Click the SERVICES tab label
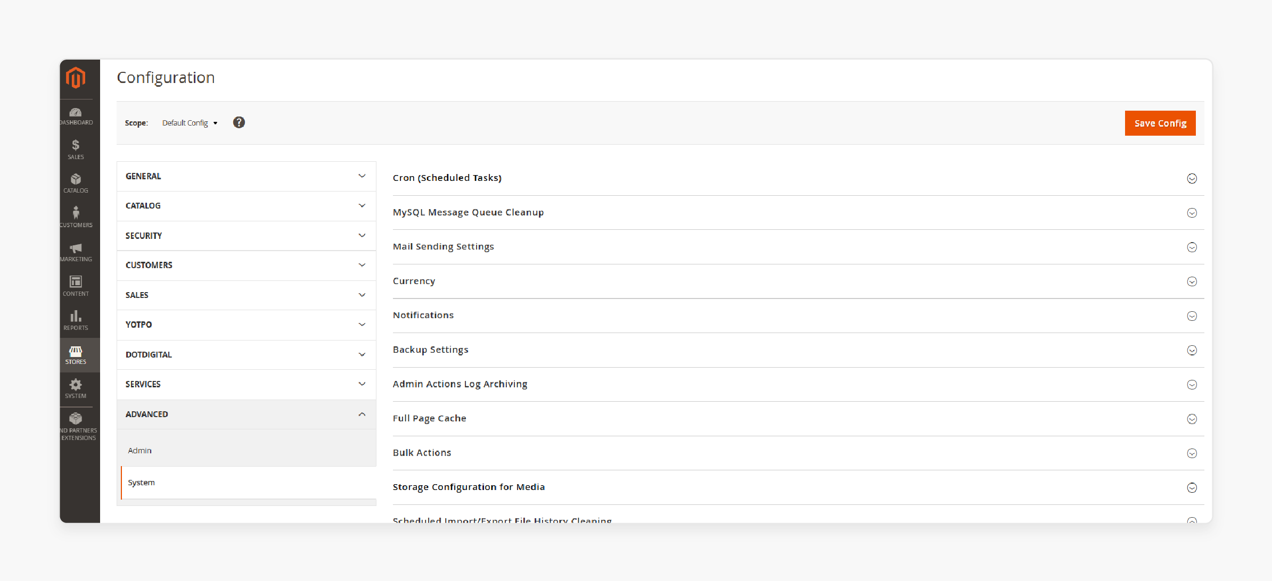 [143, 384]
